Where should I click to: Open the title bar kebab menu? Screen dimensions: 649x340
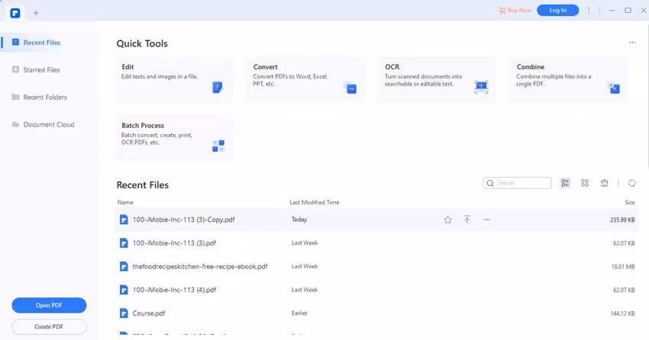click(x=589, y=11)
